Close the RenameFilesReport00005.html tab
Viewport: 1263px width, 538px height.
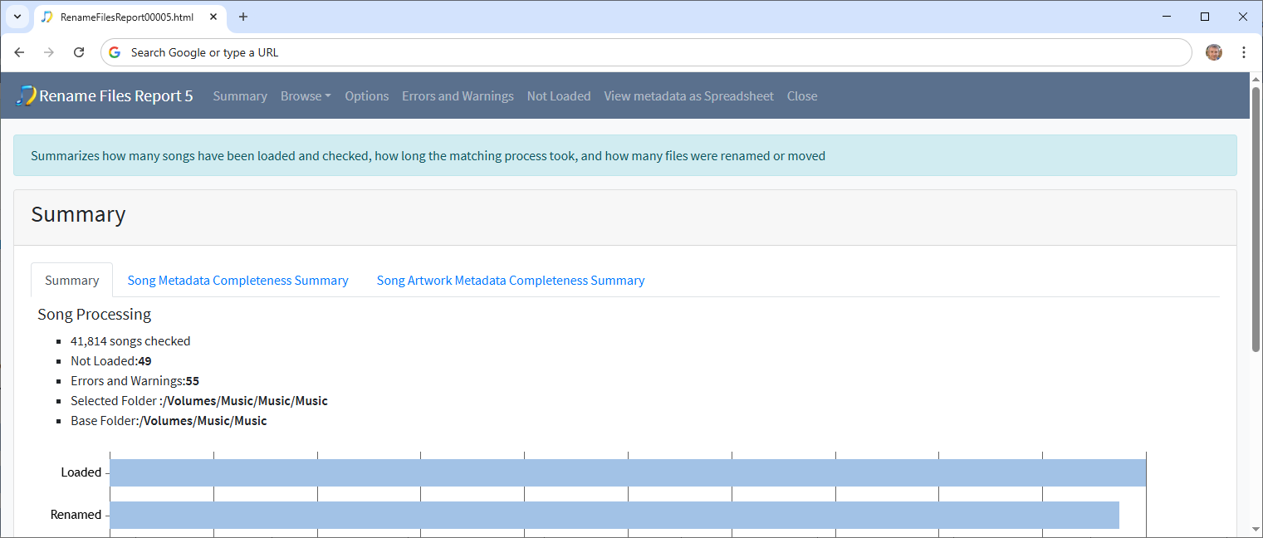[x=213, y=17]
